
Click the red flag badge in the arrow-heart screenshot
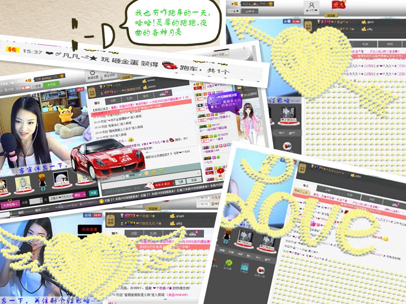pyautogui.click(x=339, y=5)
